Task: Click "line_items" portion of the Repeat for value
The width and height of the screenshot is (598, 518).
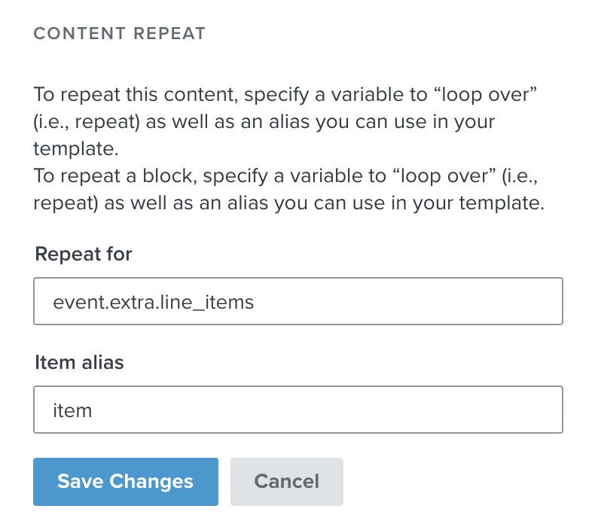Action: point(221,303)
